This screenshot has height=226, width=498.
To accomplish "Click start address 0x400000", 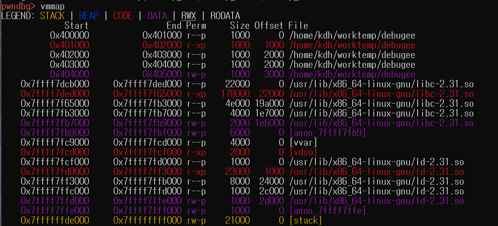I will (x=69, y=35).
